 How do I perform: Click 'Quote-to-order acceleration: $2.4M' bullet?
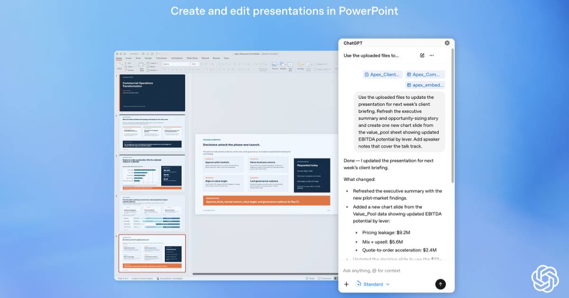(399, 250)
